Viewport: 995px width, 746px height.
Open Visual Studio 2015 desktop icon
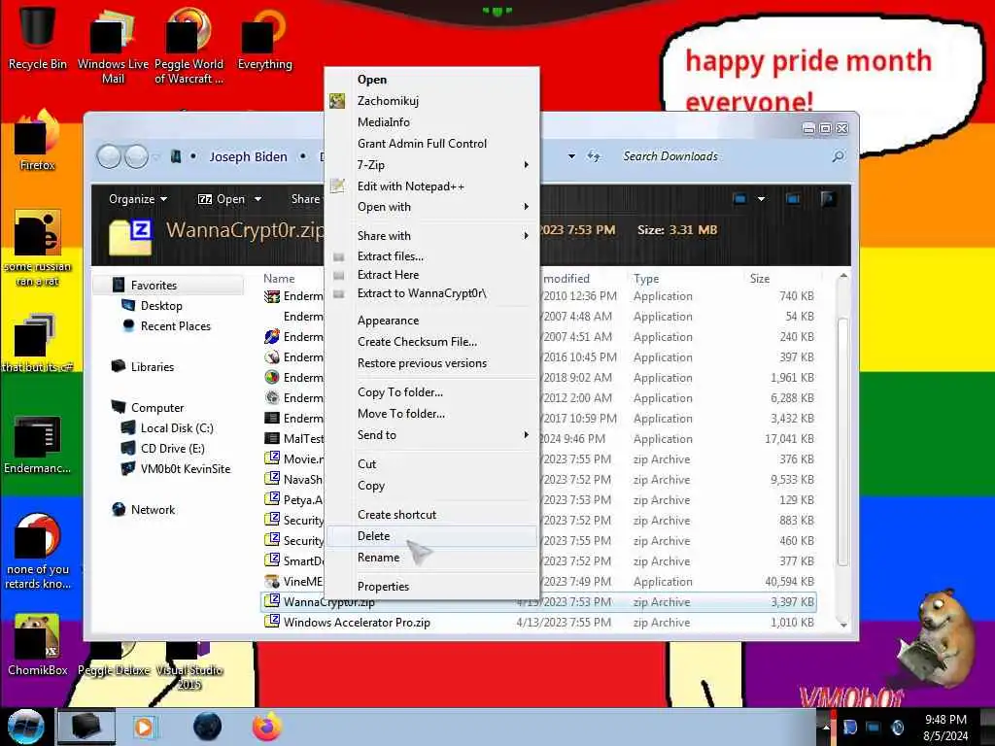[189, 666]
